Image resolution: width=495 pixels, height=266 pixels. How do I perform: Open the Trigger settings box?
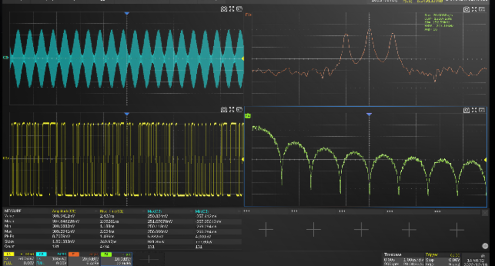coord(442,258)
